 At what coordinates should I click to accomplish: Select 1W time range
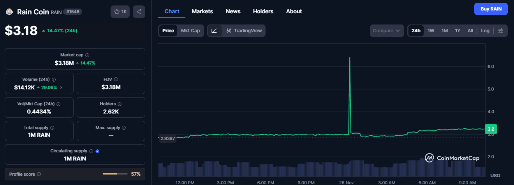pos(431,31)
